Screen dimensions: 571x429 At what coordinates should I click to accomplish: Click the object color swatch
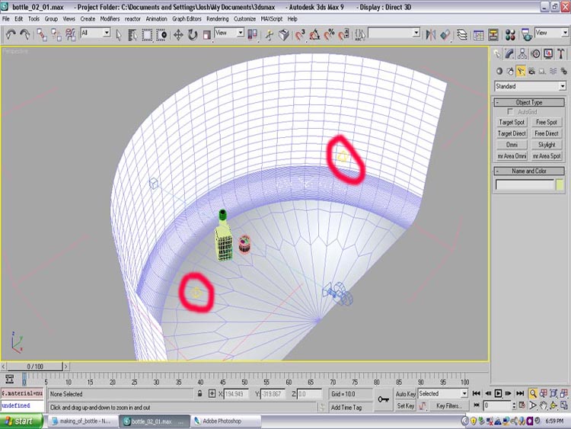pyautogui.click(x=560, y=184)
